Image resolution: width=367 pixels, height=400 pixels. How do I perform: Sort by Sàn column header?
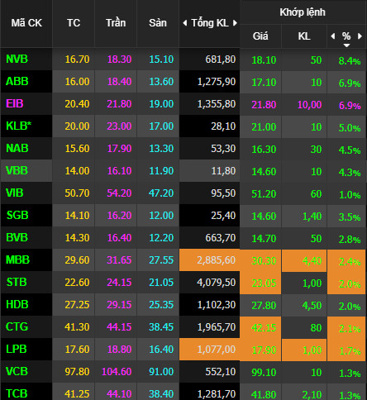tap(158, 23)
